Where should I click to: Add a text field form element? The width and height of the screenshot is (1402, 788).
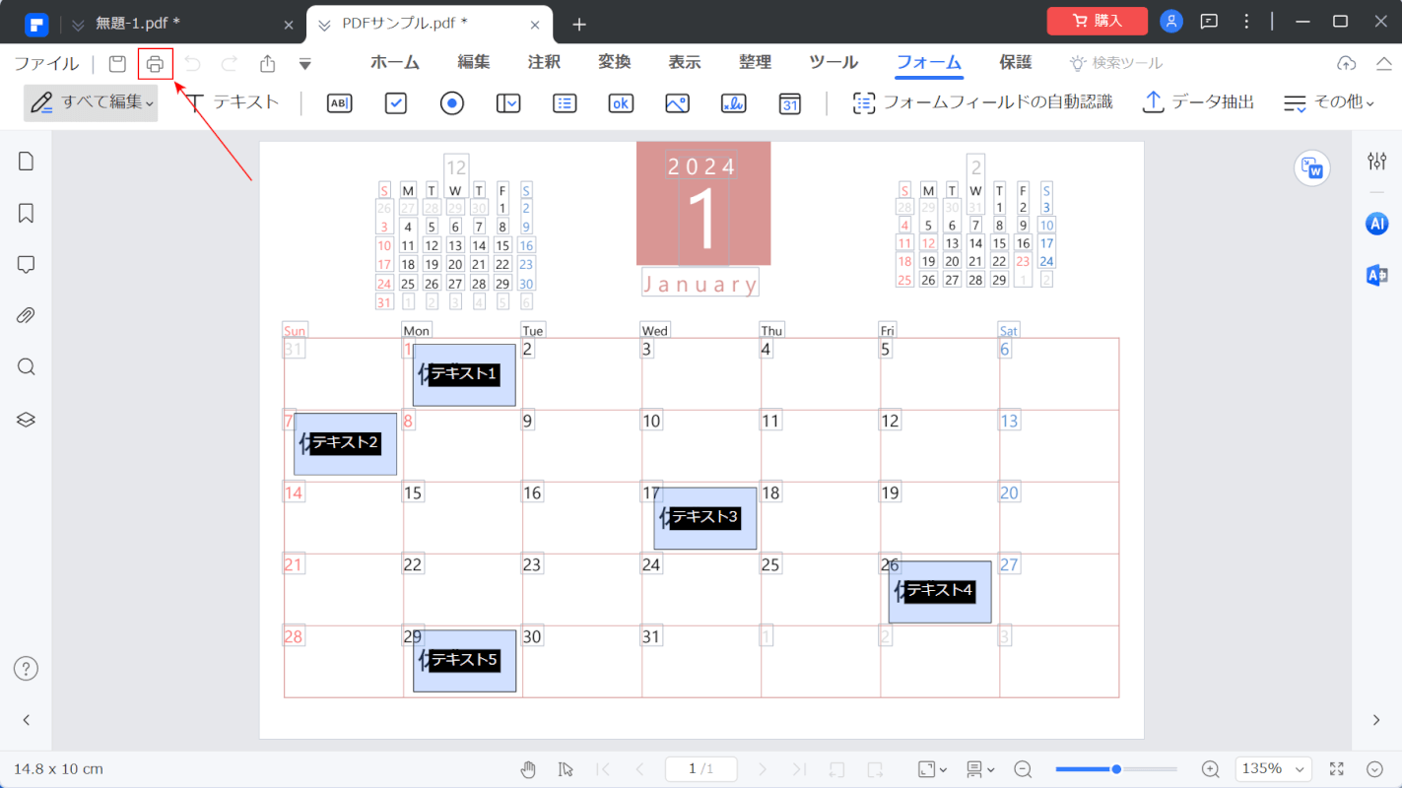coord(339,102)
